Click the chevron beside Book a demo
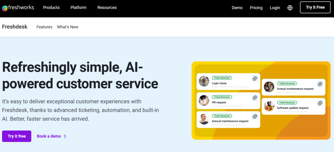This screenshot has height=152, width=334. point(65,136)
